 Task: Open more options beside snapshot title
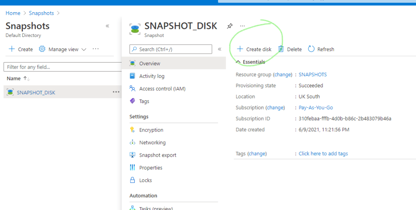tap(242, 26)
